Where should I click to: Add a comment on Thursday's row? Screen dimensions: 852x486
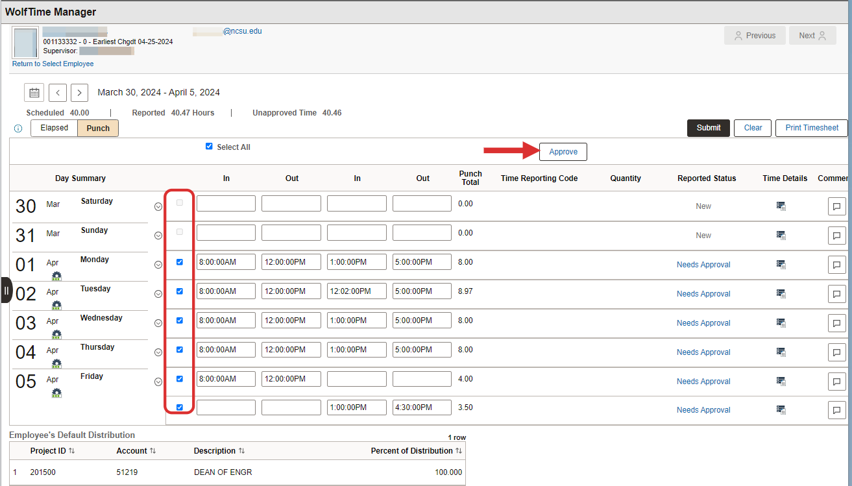tap(836, 352)
